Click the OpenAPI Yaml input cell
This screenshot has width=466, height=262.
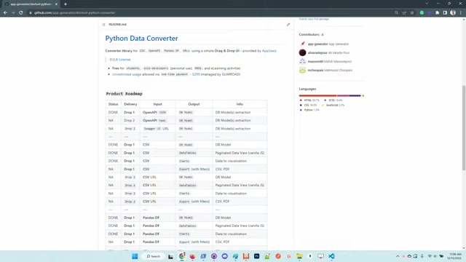point(157,120)
